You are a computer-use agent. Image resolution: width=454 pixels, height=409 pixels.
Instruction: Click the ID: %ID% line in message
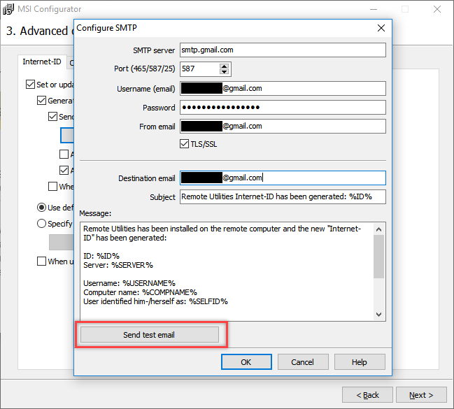(101, 256)
